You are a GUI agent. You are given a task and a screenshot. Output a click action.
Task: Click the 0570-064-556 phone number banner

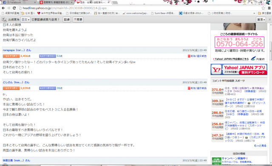click(x=239, y=42)
